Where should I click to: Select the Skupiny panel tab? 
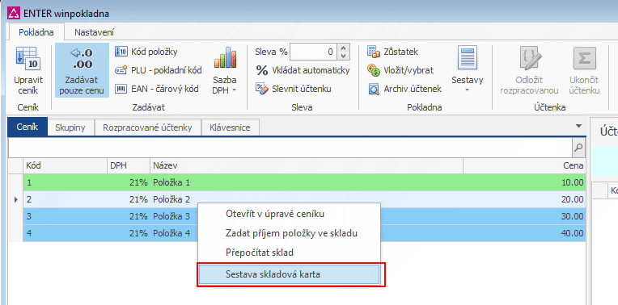pos(70,127)
